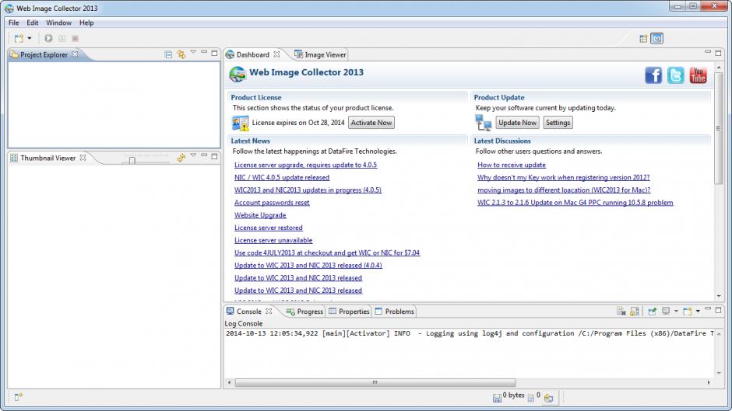This screenshot has height=411, width=732.
Task: Open the 4JULY2013 coupon code link
Action: click(327, 253)
